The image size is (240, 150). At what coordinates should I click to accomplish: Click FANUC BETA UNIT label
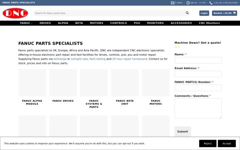pyautogui.click(x=125, y=102)
